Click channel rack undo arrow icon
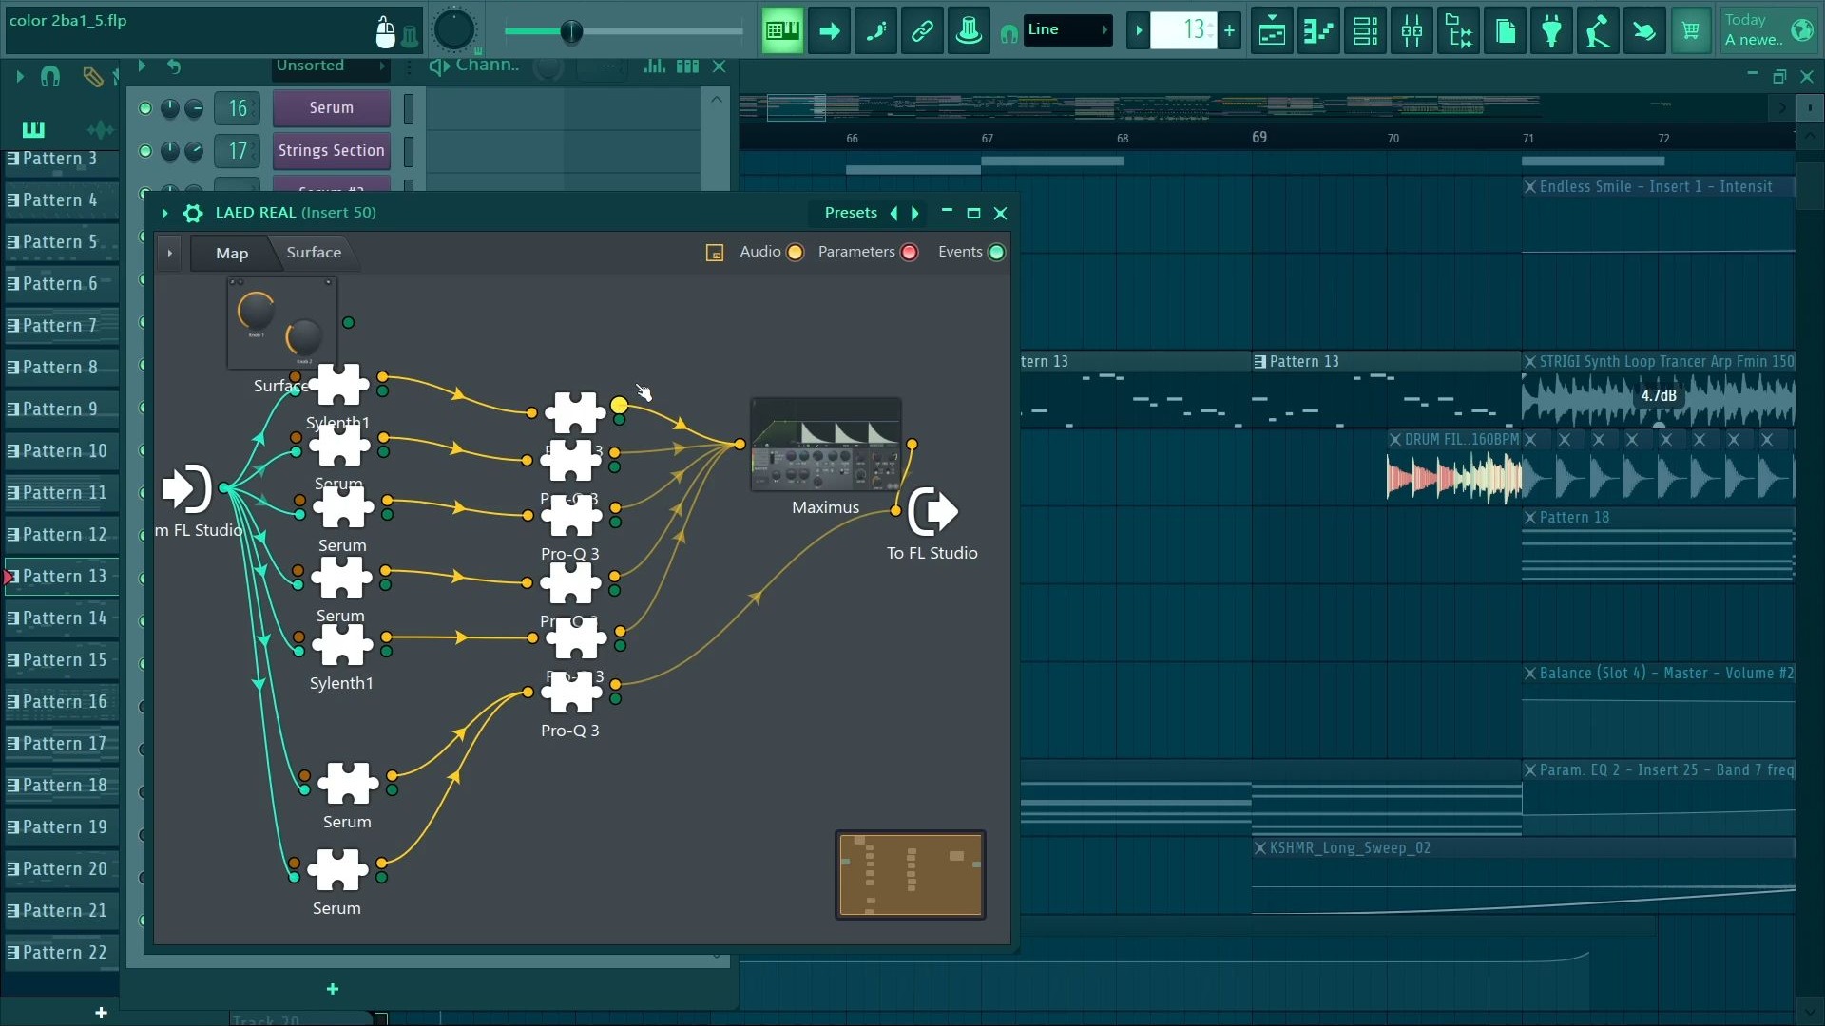This screenshot has height=1026, width=1825. click(x=174, y=66)
